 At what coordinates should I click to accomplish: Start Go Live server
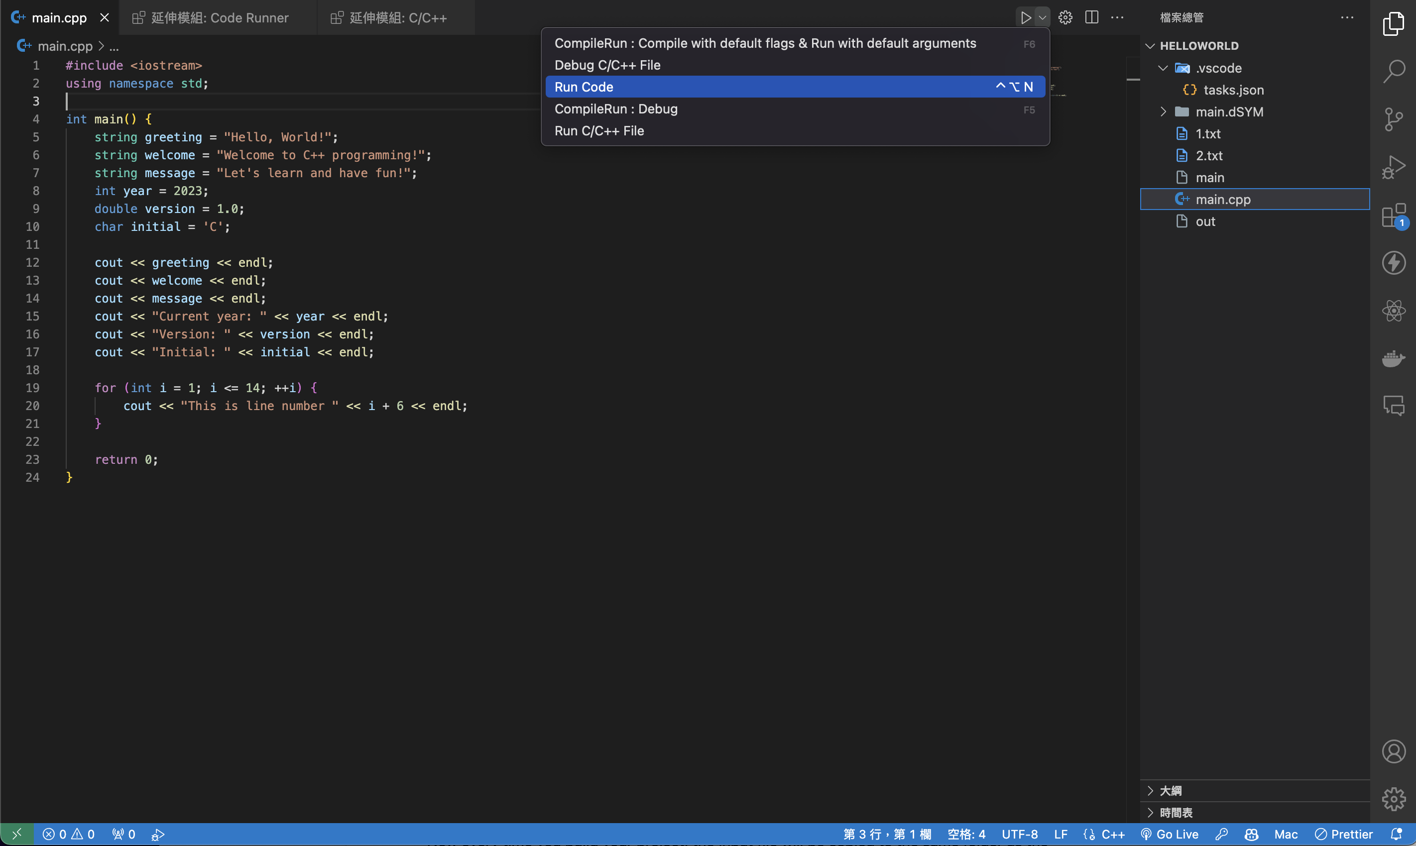[x=1170, y=834]
